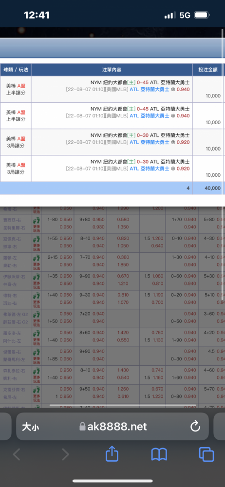The width and height of the screenshot is (225, 487).
Task: Tap the battery indicator in status bar
Action: point(202,15)
